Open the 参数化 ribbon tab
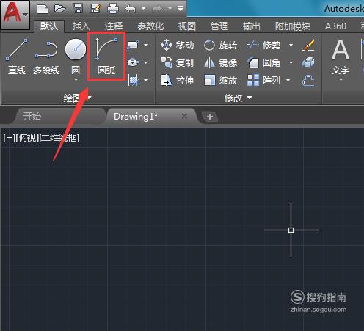The width and height of the screenshot is (364, 331). [x=150, y=26]
